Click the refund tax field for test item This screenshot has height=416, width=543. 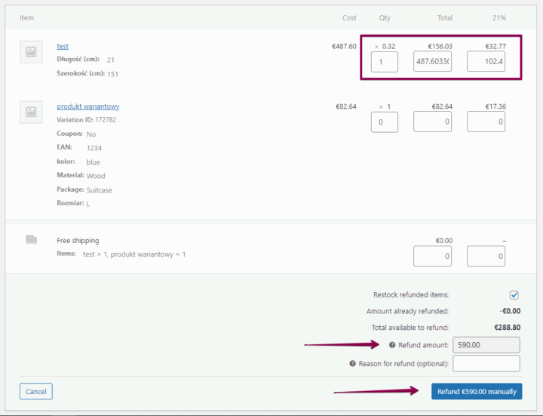pyautogui.click(x=486, y=61)
